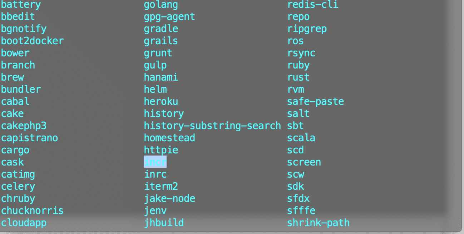464x234 pixels.
Task: Select the history-substring-search entry
Action: 212,126
